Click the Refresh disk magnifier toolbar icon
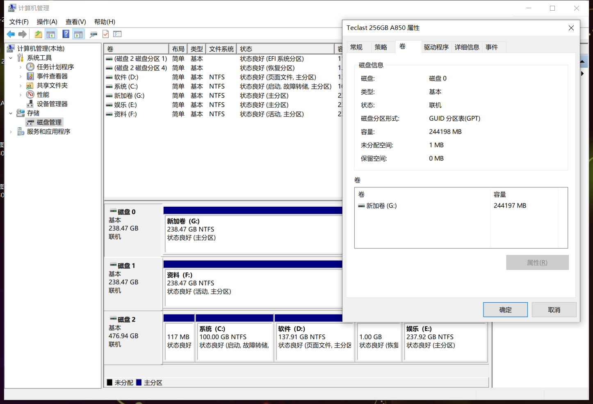This screenshot has width=593, height=404. (94, 34)
